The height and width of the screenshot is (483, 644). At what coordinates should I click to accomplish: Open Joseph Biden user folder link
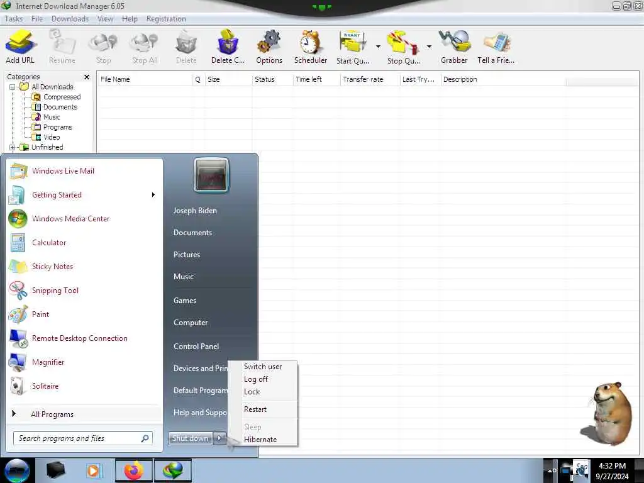[x=195, y=211]
